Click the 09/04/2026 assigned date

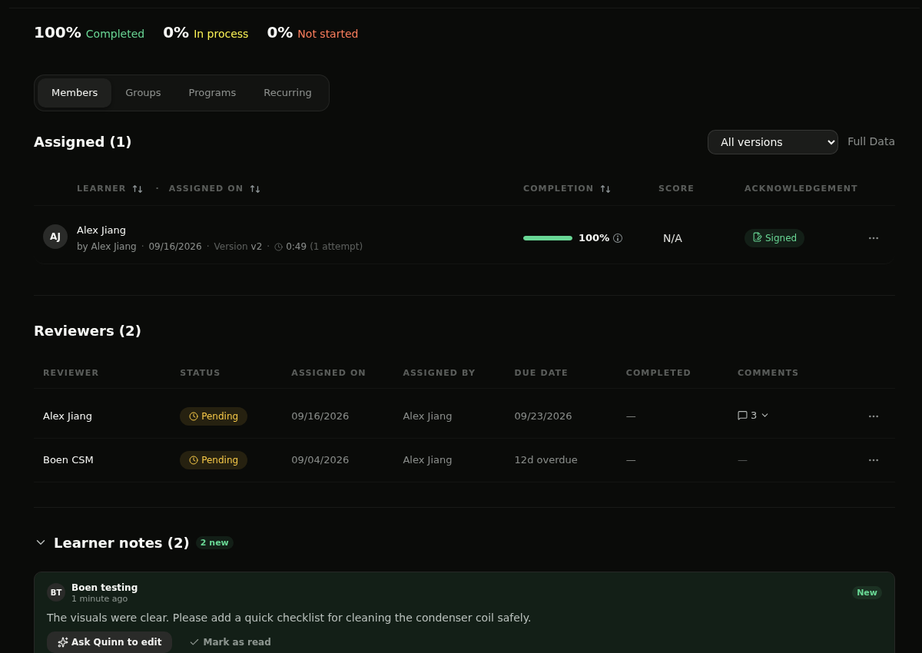click(x=320, y=460)
